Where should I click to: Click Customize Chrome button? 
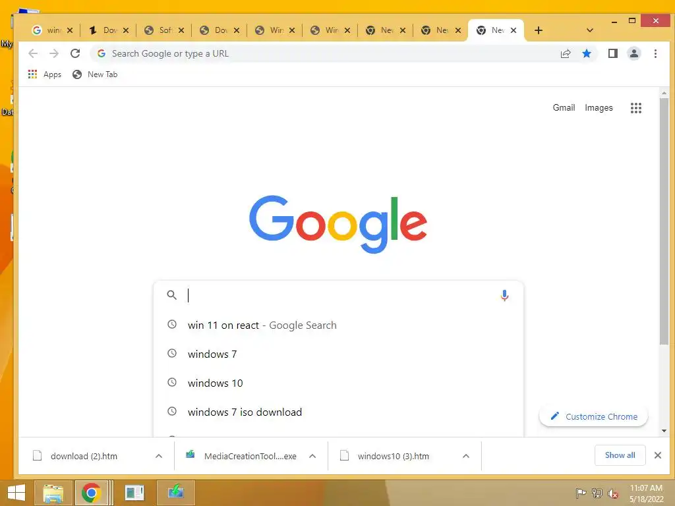(x=593, y=416)
